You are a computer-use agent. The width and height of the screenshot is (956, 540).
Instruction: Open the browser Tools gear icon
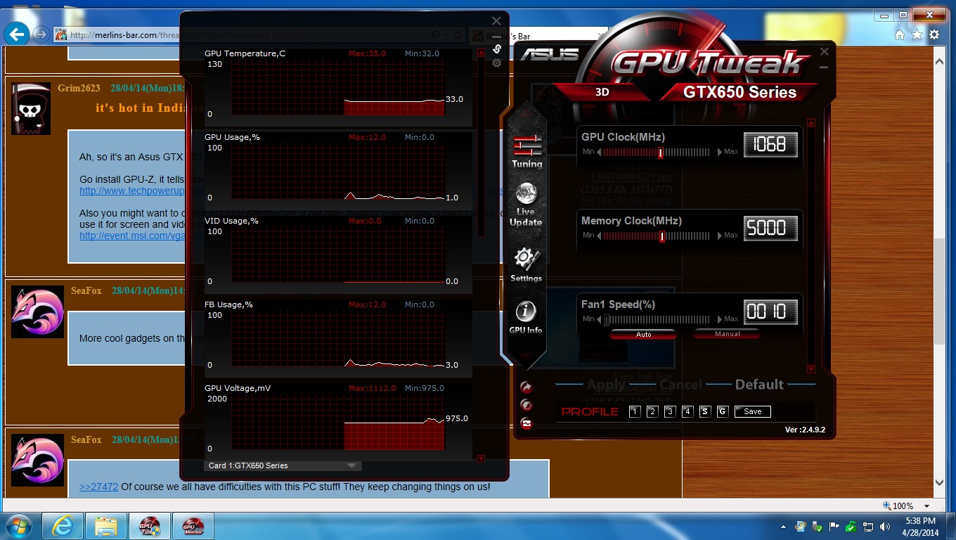(x=934, y=34)
